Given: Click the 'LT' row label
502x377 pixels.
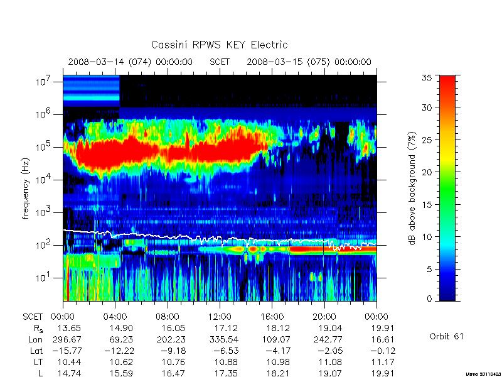Looking at the screenshot, I should tap(38, 363).
